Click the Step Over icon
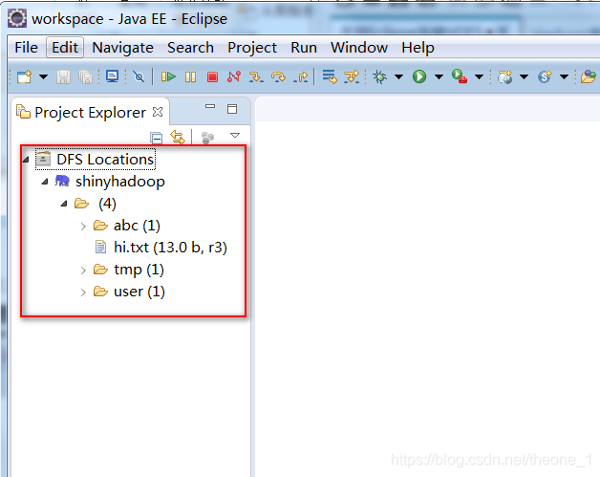This screenshot has height=477, width=600. (x=279, y=76)
